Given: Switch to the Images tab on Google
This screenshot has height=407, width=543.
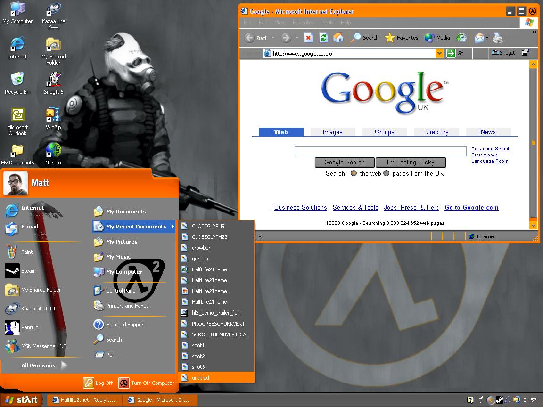Looking at the screenshot, I should coord(332,132).
